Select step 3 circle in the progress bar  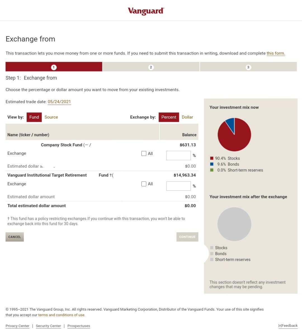click(x=248, y=67)
